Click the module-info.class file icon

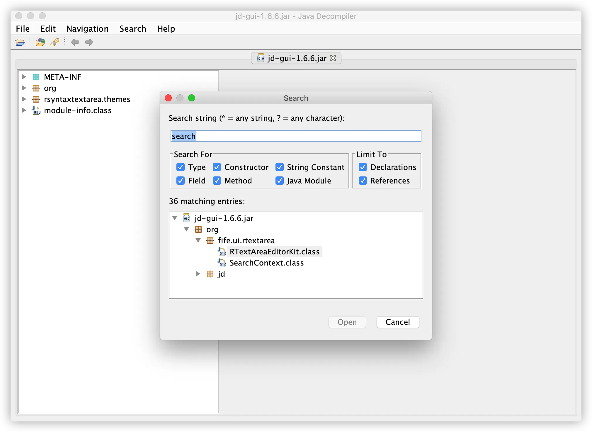(36, 110)
